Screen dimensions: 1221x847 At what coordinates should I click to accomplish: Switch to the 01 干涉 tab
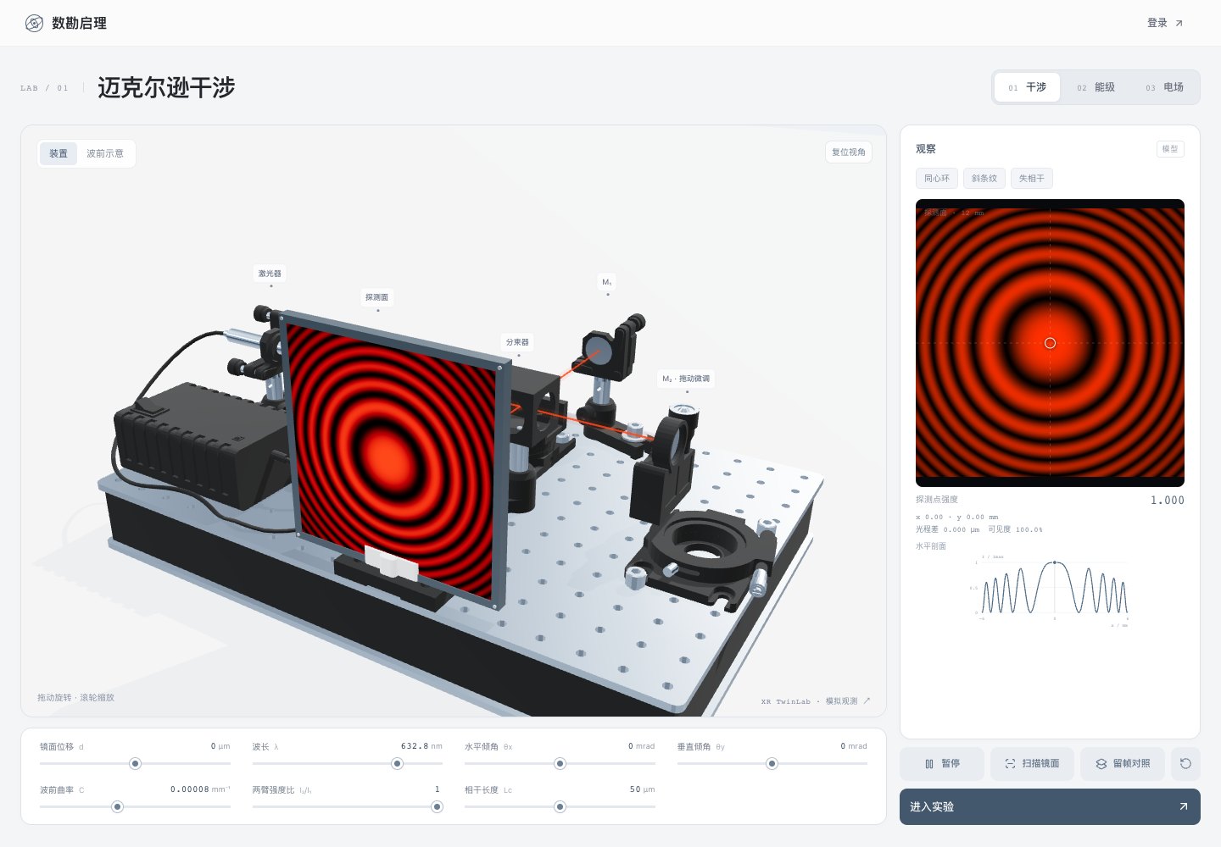1027,87
